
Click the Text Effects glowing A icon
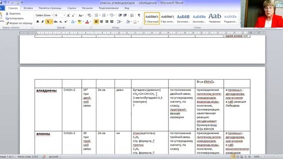point(73,22)
